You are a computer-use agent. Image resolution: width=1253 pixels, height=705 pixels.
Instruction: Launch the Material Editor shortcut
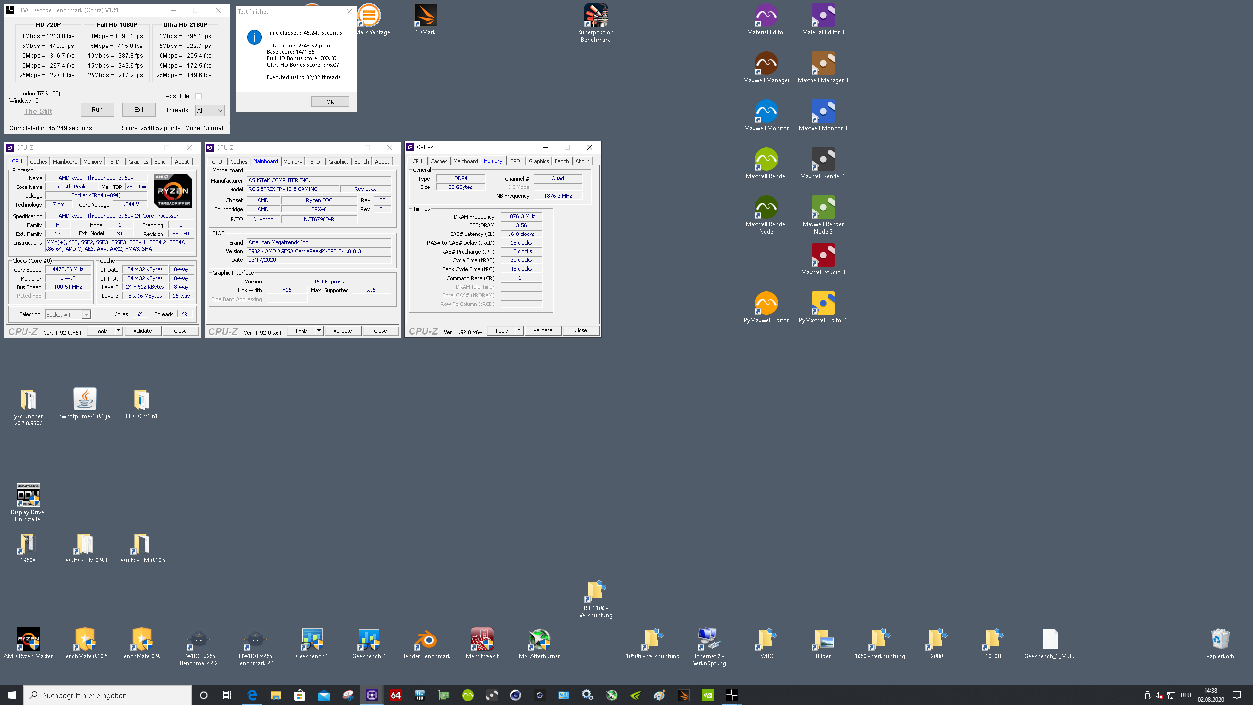click(x=766, y=20)
